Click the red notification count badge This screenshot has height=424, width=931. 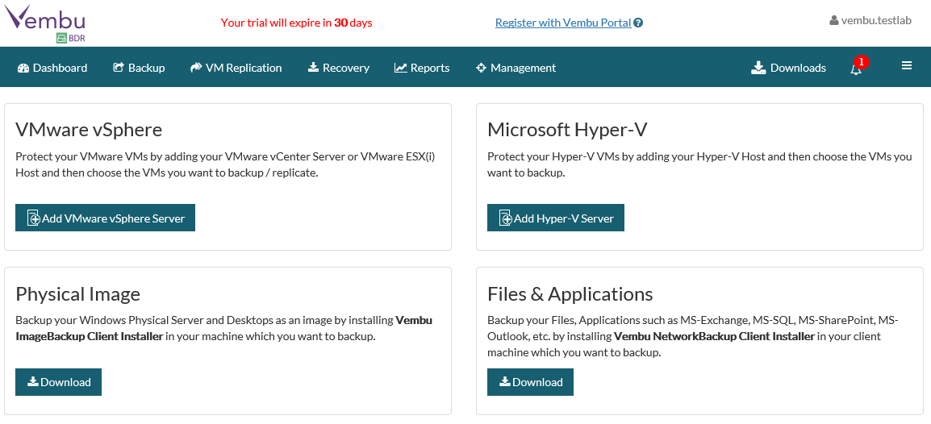click(861, 61)
